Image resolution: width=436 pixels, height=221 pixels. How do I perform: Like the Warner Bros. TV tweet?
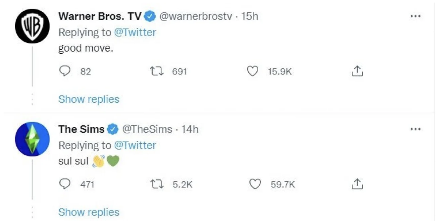point(253,71)
